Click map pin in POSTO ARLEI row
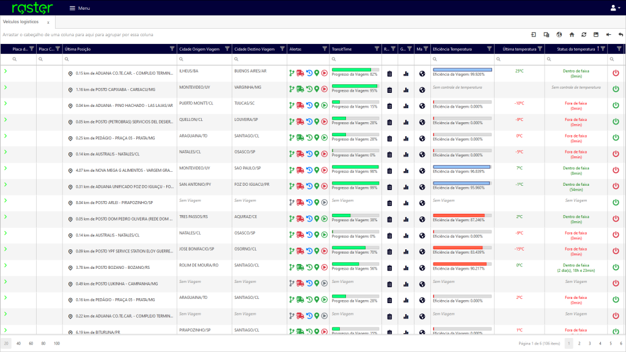This screenshot has height=352, width=626. (x=317, y=203)
